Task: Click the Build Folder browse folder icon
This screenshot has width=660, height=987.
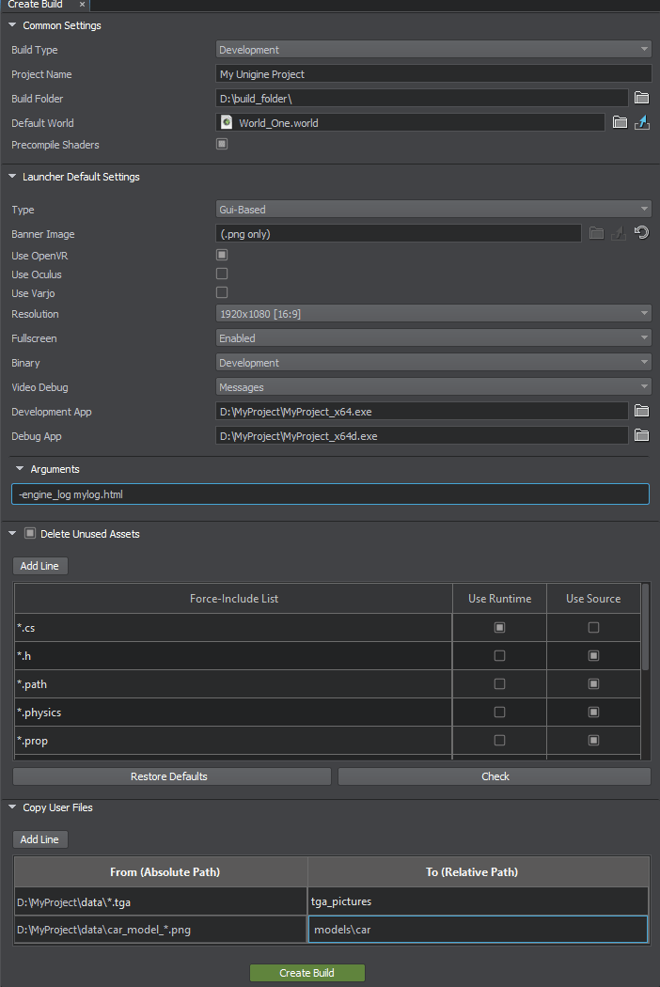Action: 642,99
